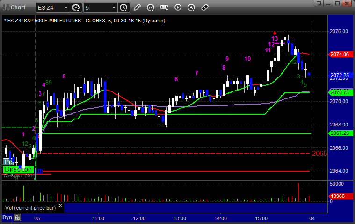This screenshot has width=355, height=224.
Task: Click the 11:00 time axis label
Action: coord(98,218)
